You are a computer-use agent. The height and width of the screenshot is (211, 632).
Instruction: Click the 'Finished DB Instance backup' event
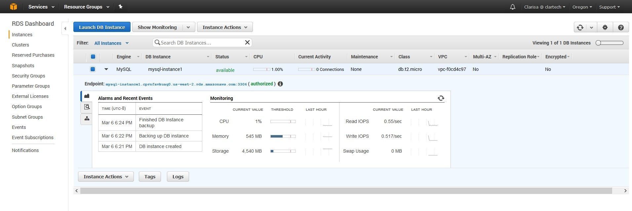(x=161, y=123)
